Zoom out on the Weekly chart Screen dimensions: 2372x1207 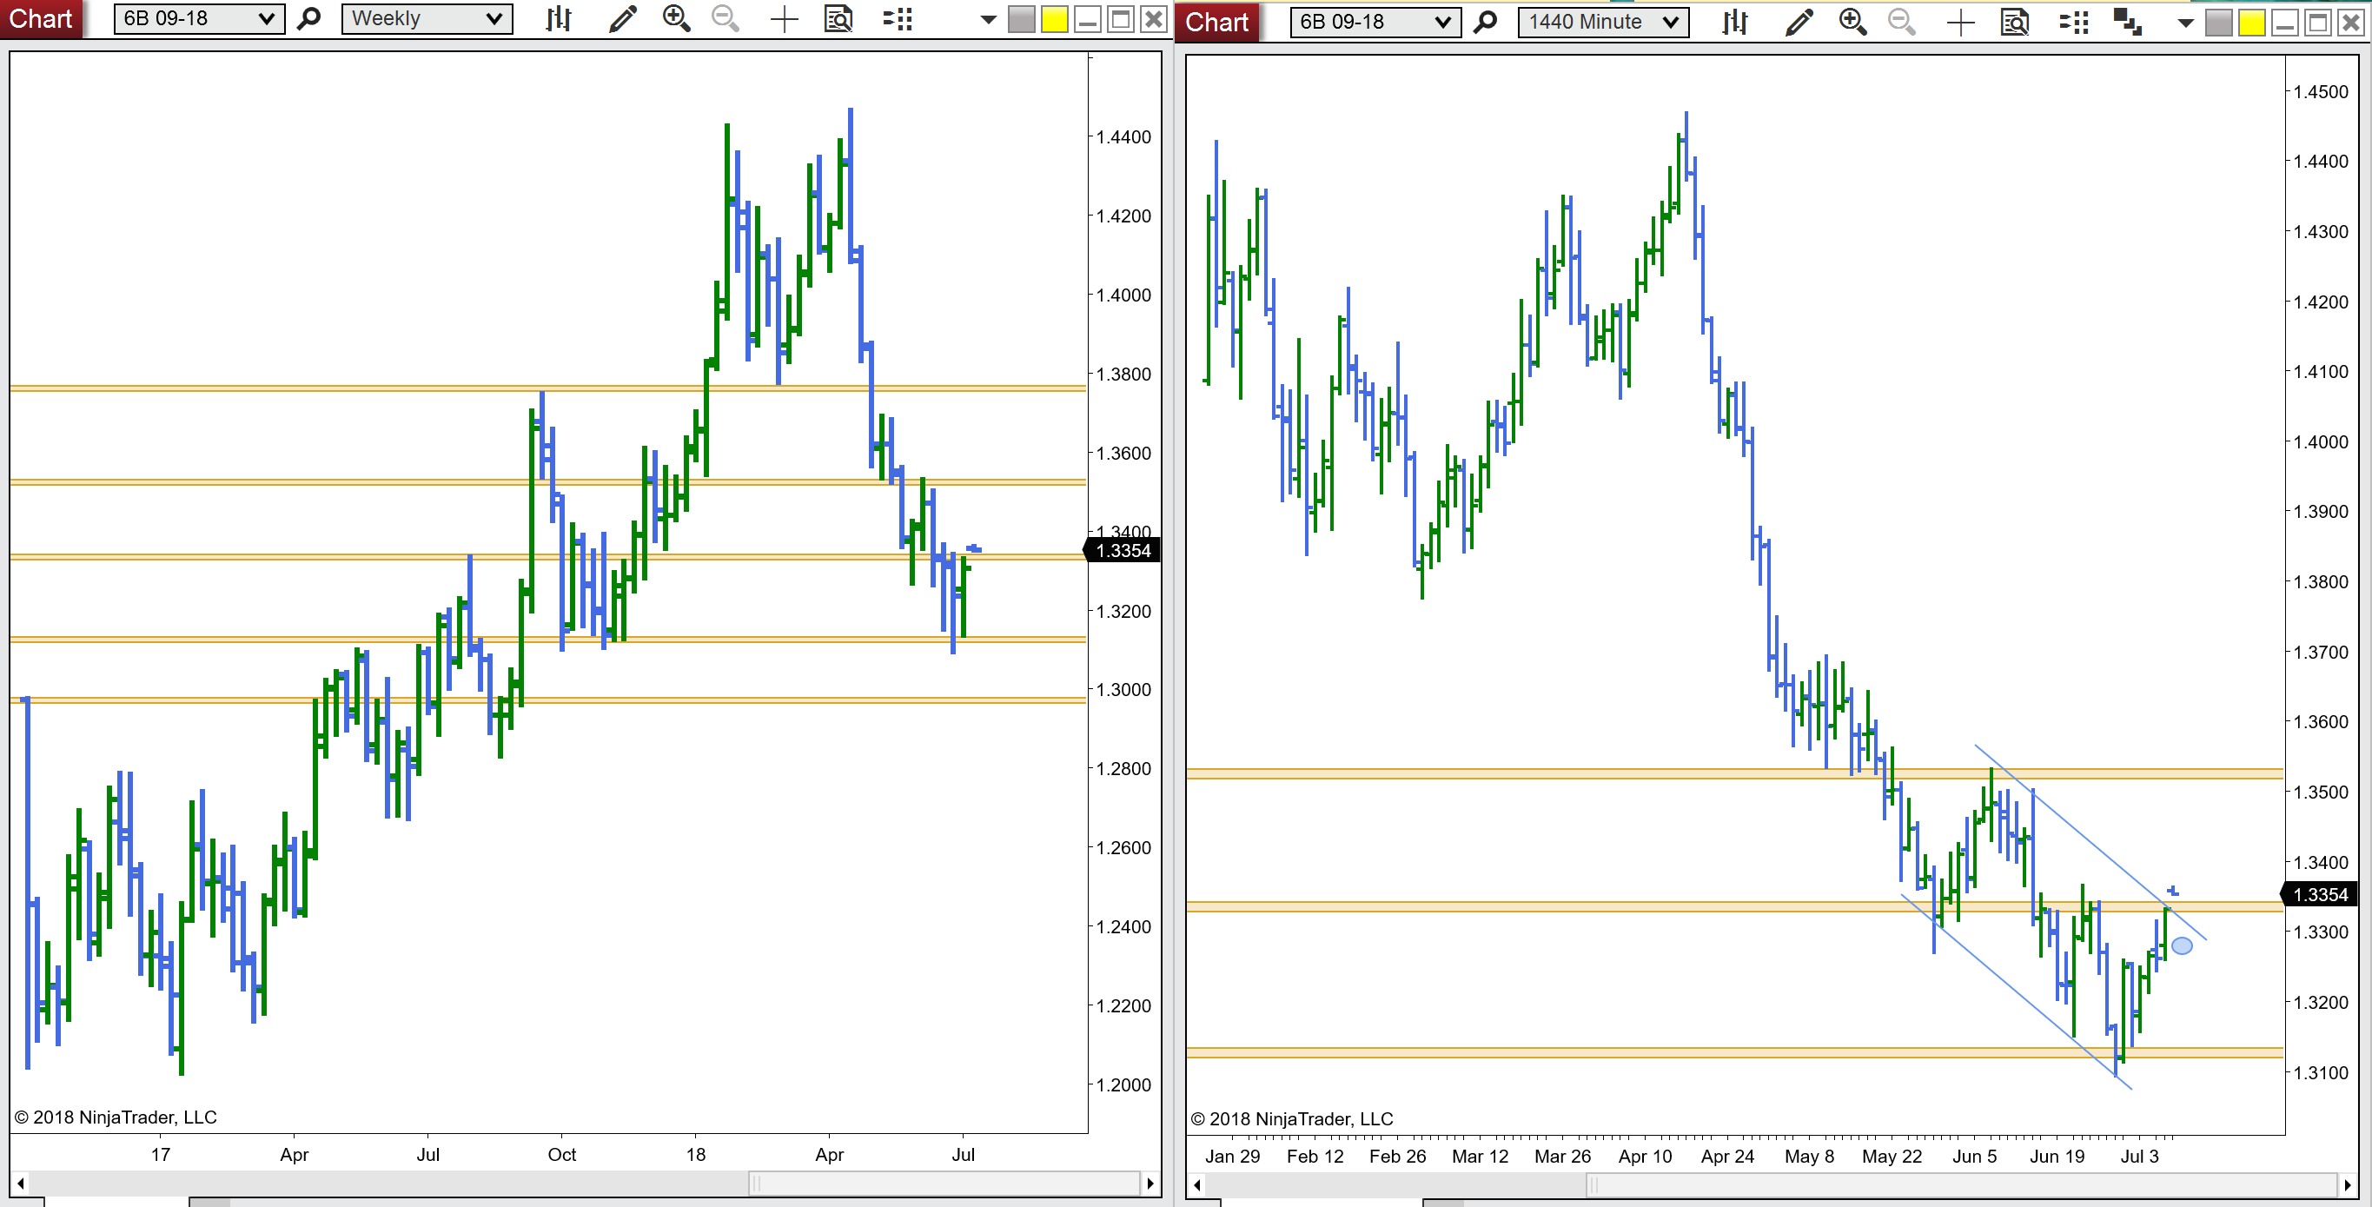tap(726, 18)
